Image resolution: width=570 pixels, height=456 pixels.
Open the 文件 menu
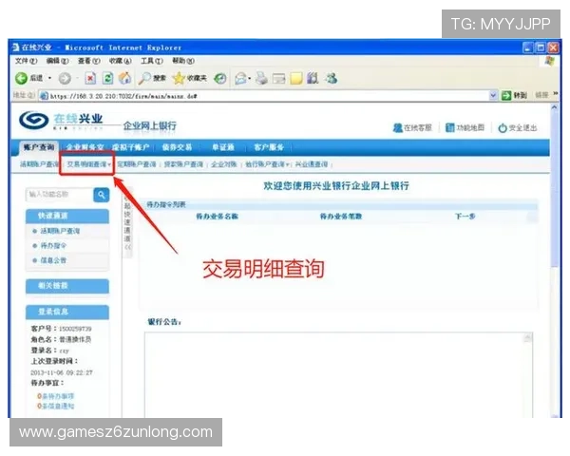pos(27,61)
